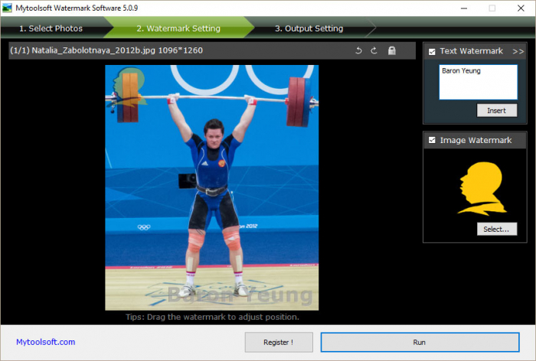Select the yellow silhouette watermark preview image

pyautogui.click(x=482, y=188)
